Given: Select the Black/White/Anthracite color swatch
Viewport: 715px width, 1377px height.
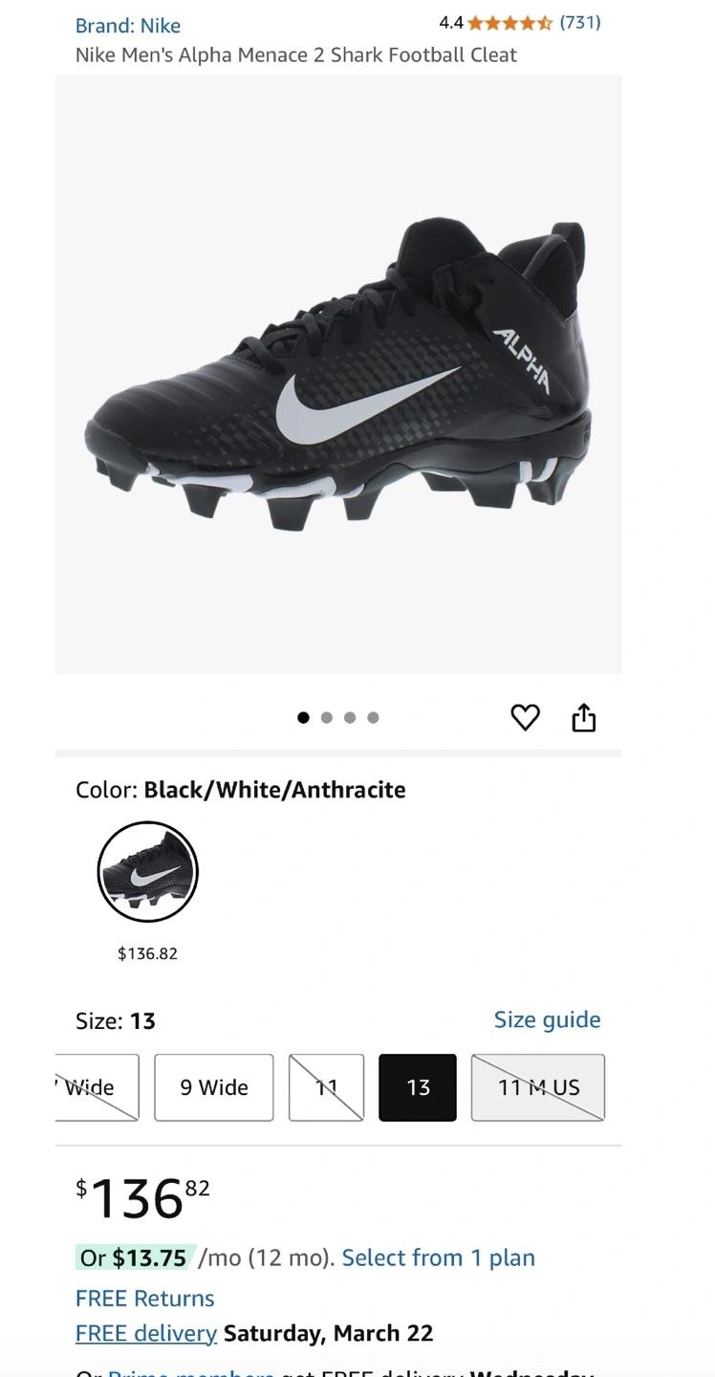Looking at the screenshot, I should [x=147, y=871].
